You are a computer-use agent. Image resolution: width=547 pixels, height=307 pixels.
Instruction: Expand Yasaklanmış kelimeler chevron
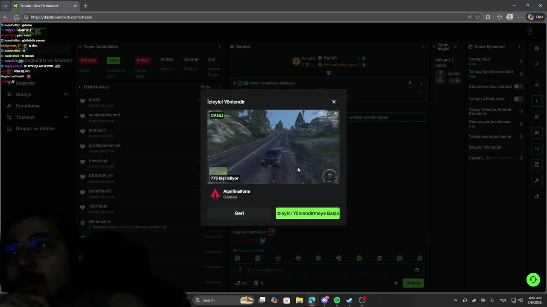click(521, 136)
